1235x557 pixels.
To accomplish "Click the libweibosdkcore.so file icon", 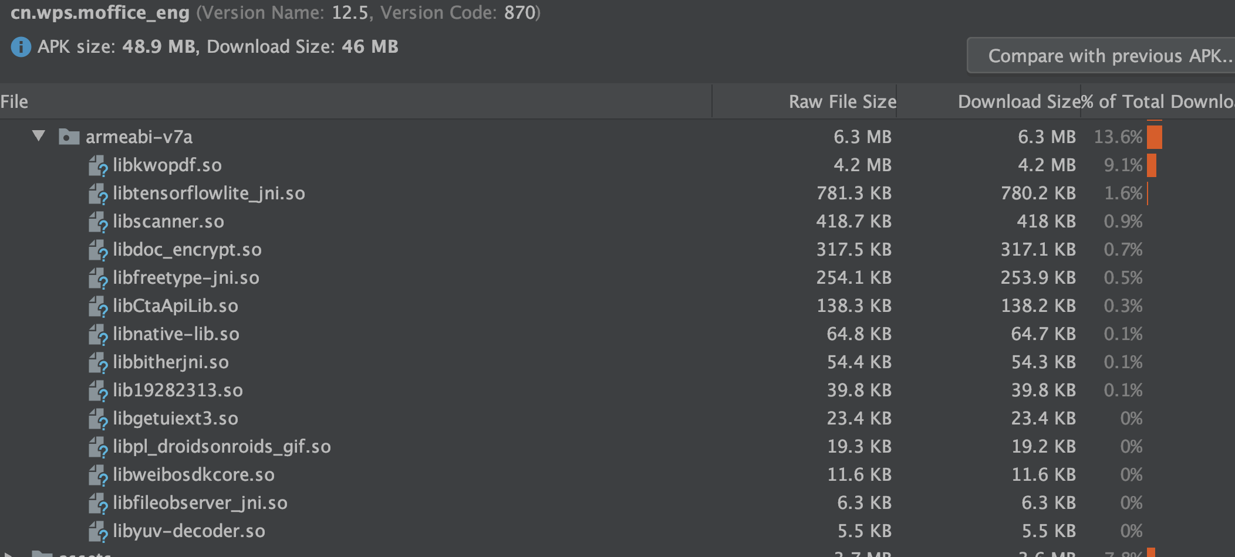I will click(98, 476).
